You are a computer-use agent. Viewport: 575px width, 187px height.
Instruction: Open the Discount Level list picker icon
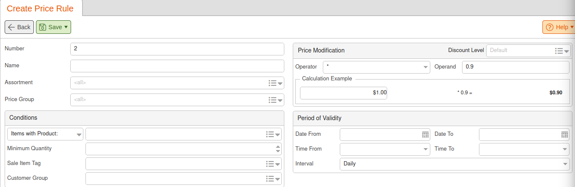click(x=562, y=51)
